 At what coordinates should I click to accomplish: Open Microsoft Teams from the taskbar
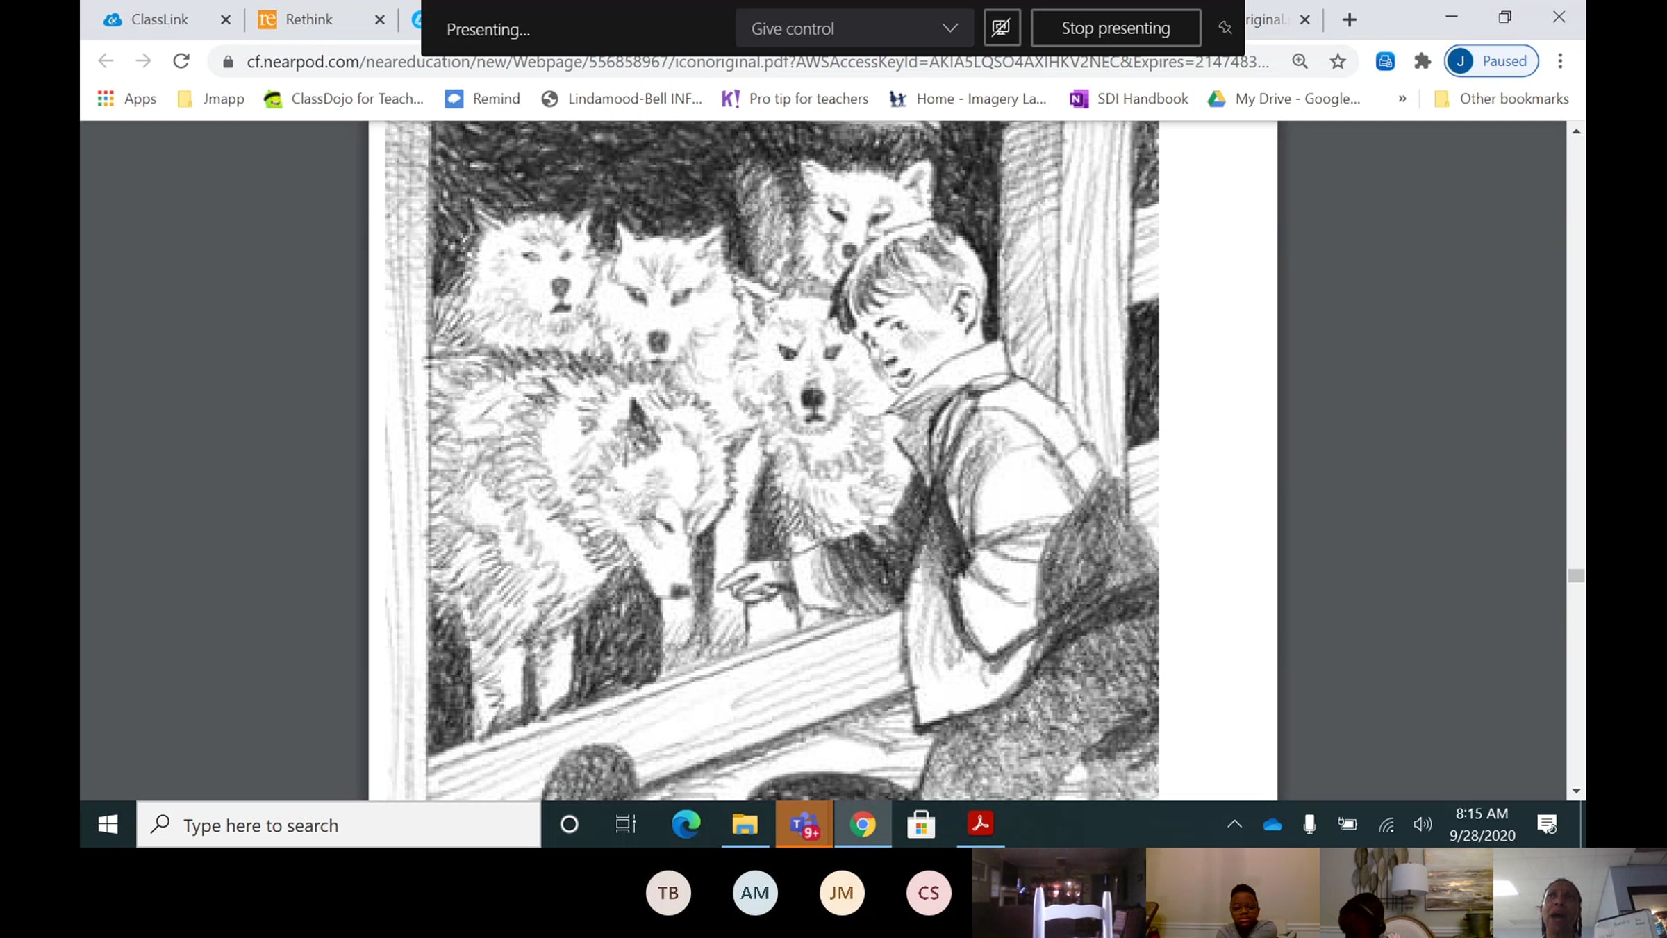coord(804,825)
